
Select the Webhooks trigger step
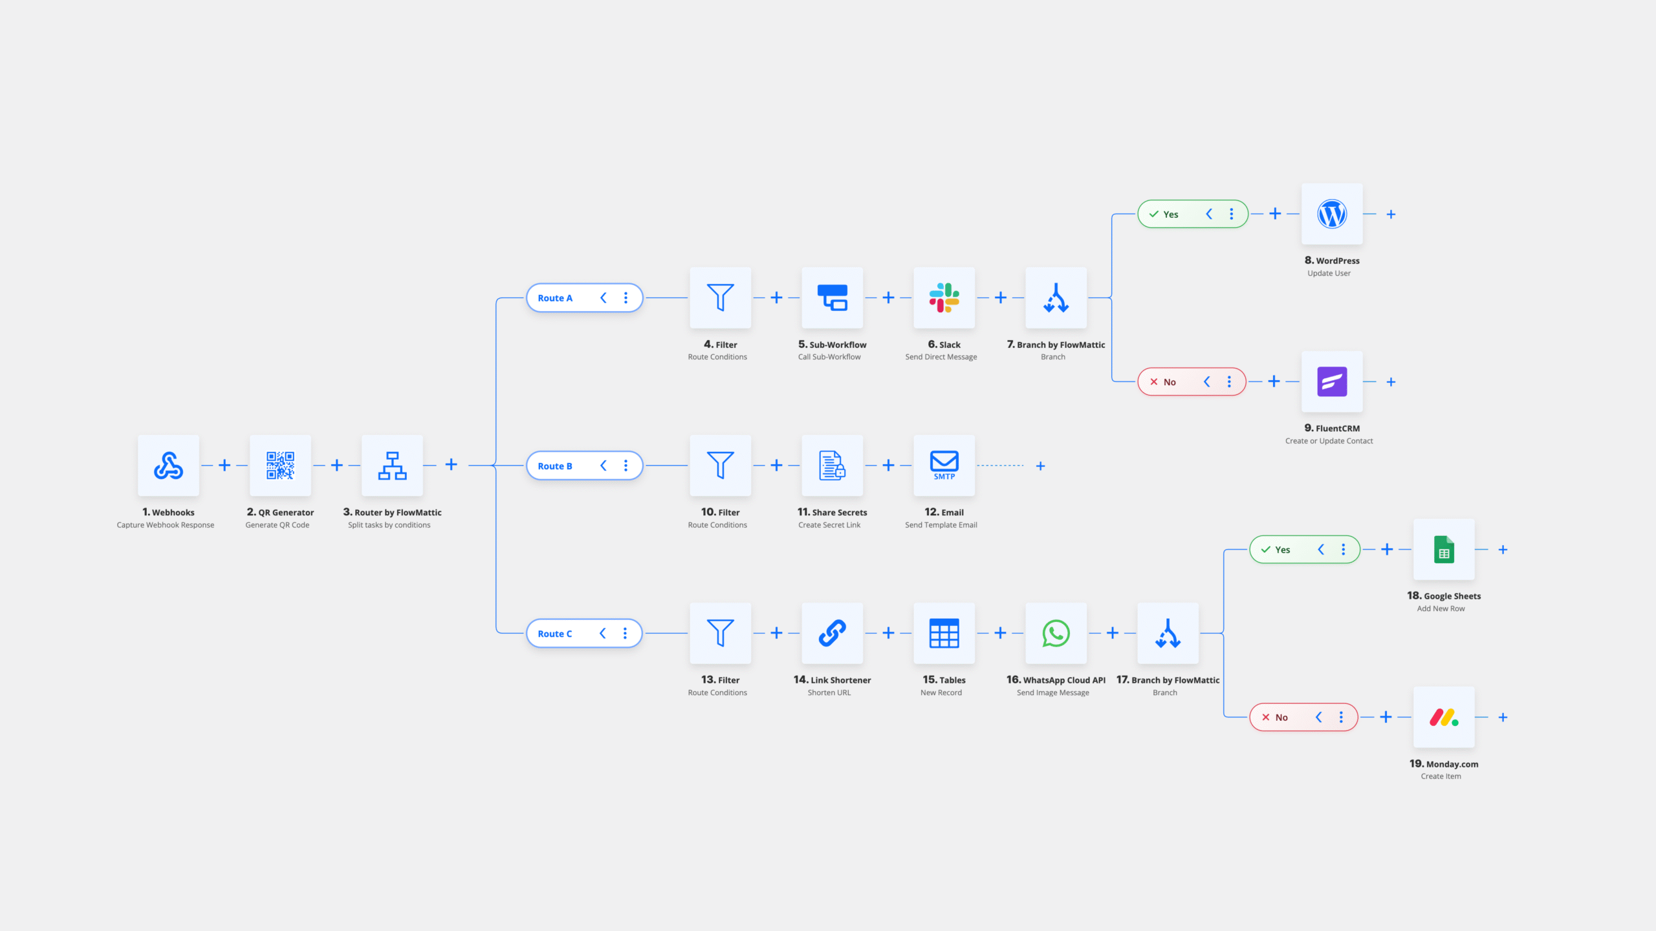coord(167,465)
